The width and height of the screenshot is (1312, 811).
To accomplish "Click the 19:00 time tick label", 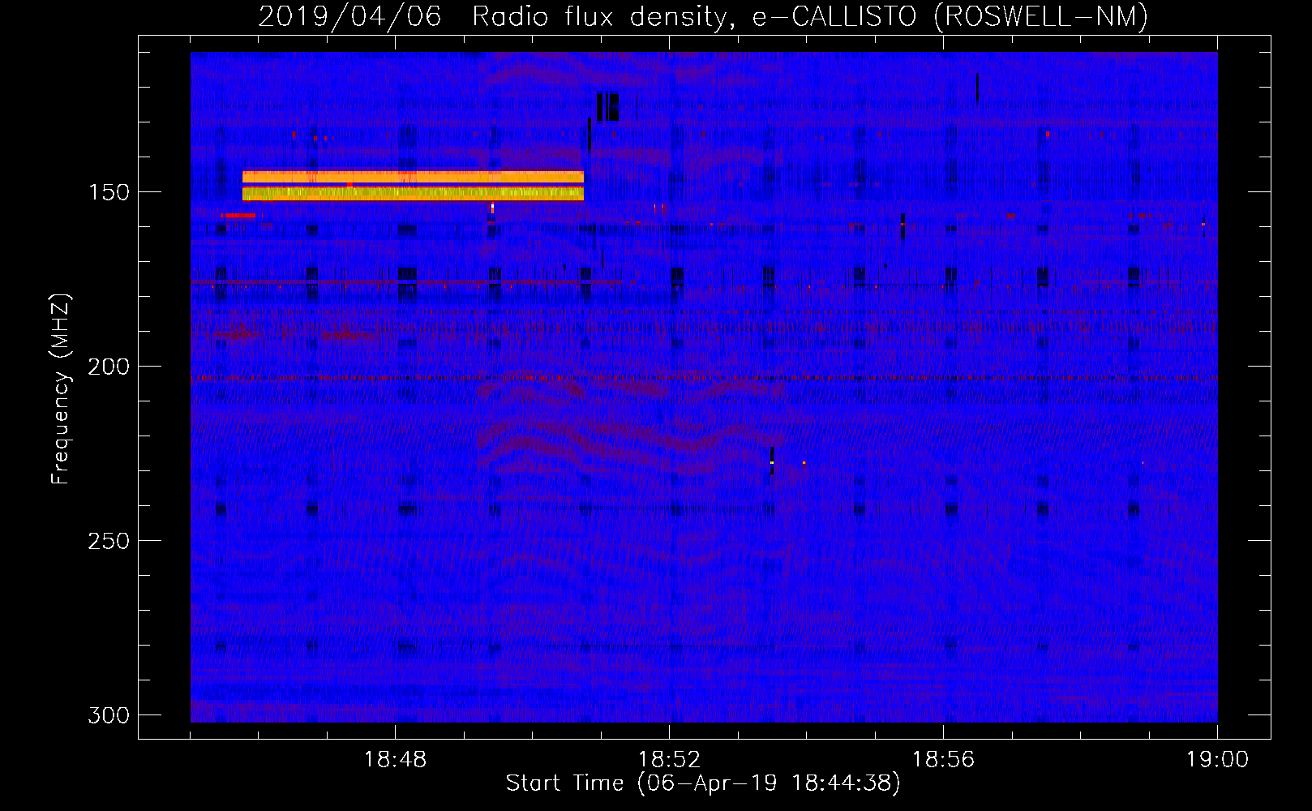I will coord(1217,760).
